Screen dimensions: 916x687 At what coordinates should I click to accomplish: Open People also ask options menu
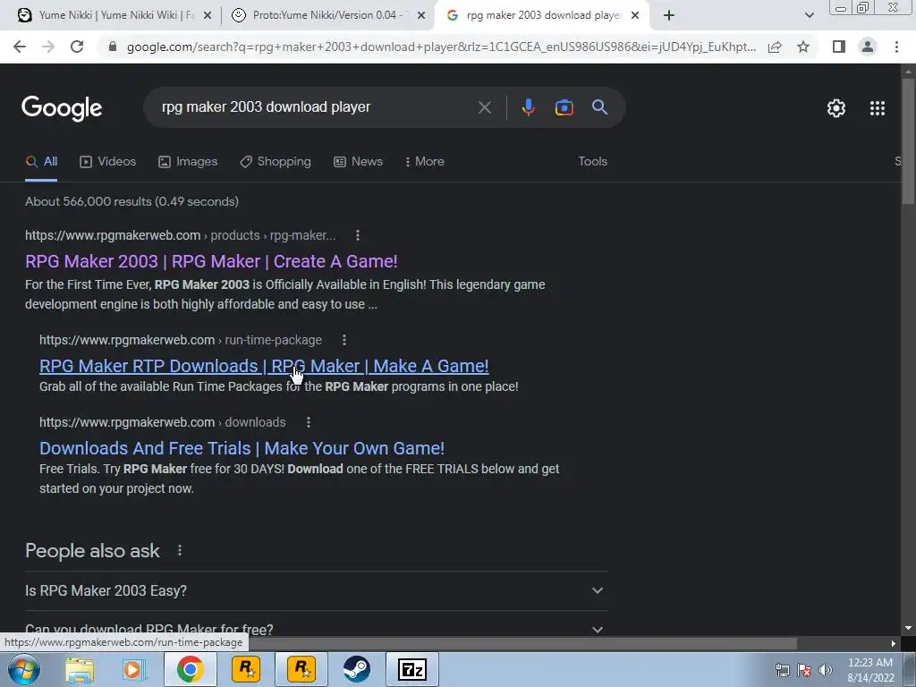(x=179, y=550)
